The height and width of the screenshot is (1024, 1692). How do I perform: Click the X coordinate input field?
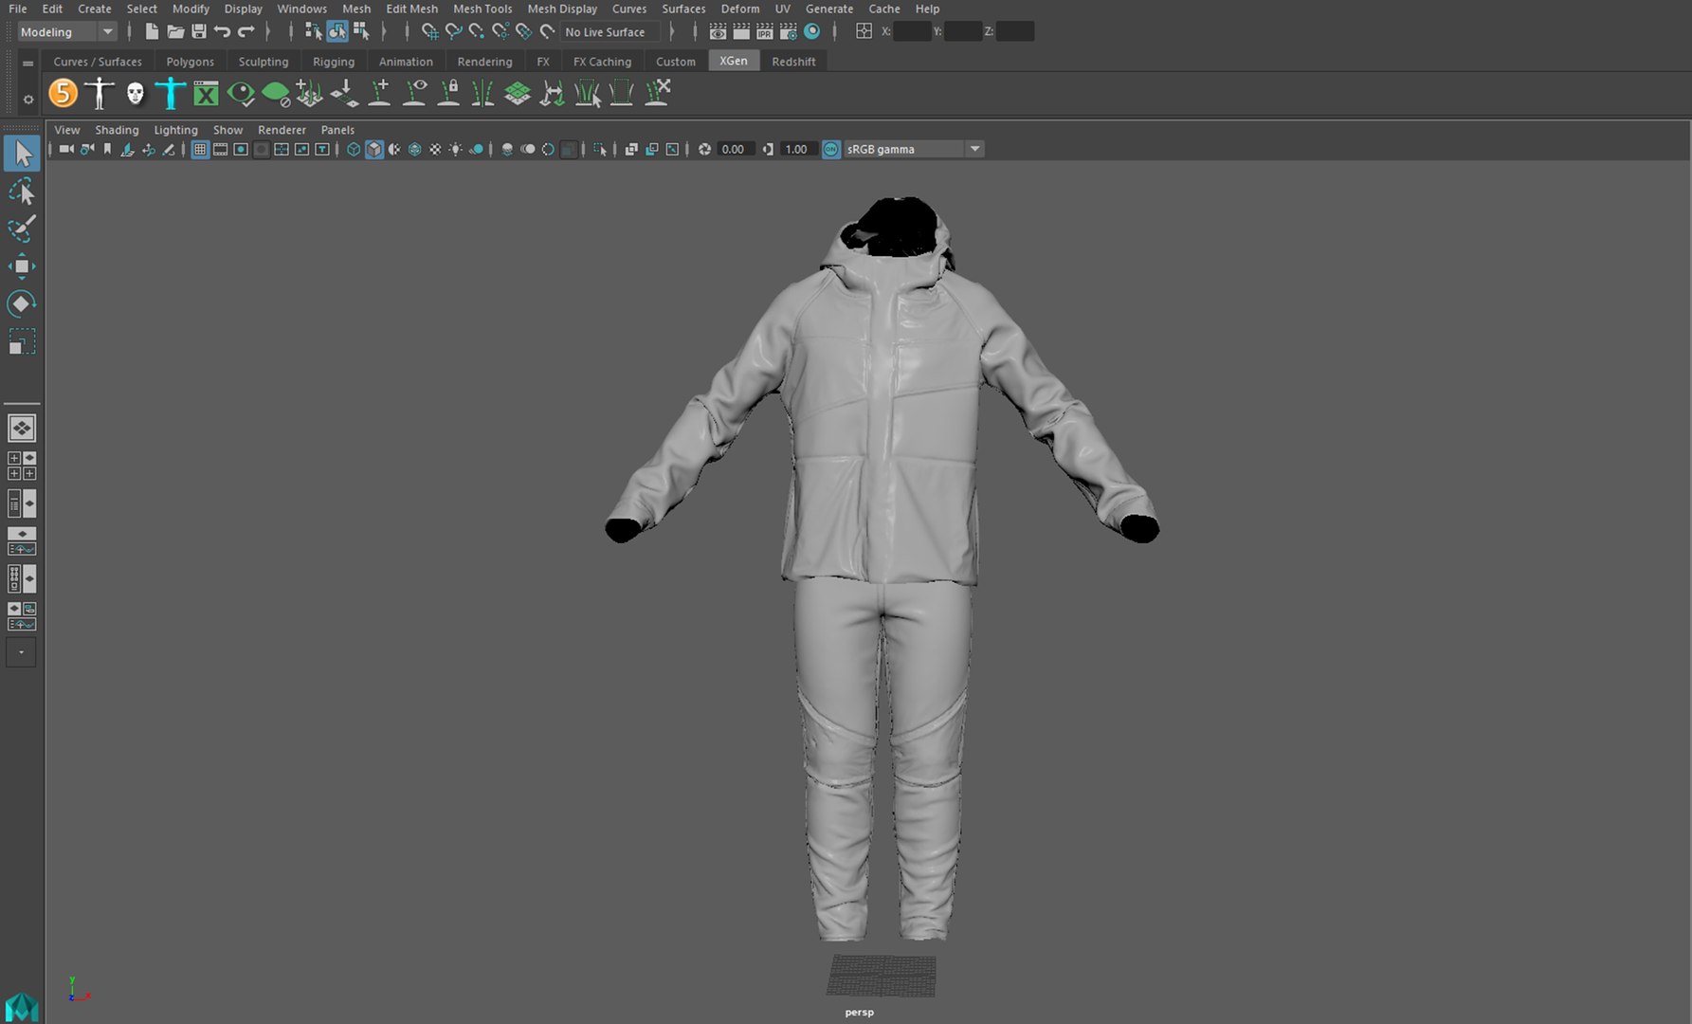point(912,31)
